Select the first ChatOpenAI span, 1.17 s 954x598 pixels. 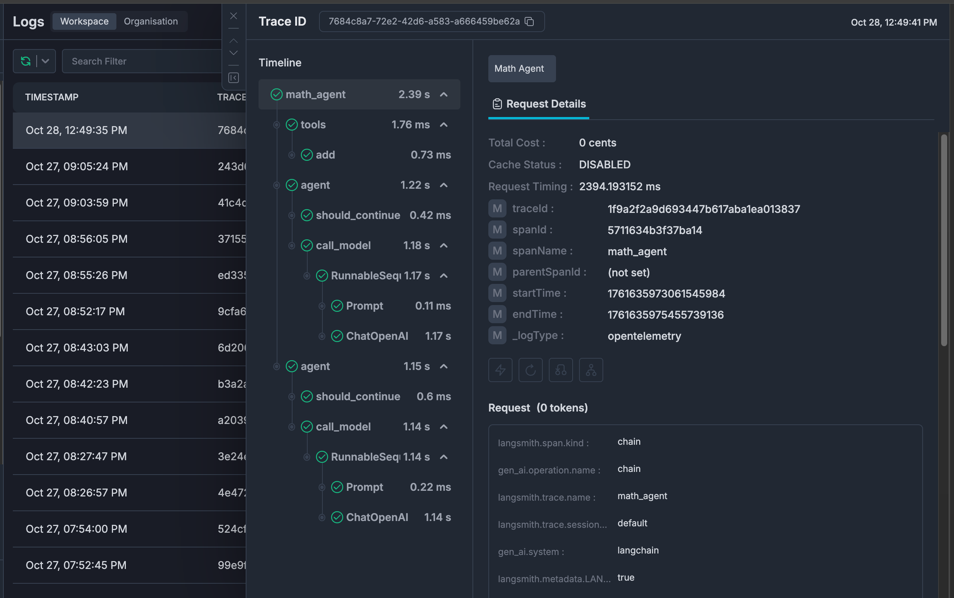[377, 336]
